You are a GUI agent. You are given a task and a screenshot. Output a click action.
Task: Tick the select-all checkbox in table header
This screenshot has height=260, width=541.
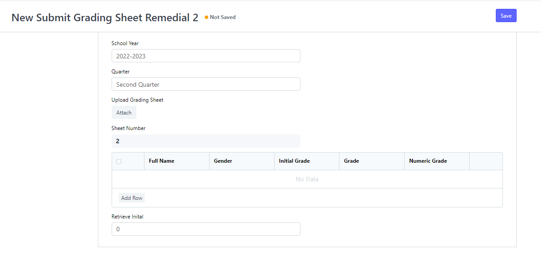tap(119, 161)
